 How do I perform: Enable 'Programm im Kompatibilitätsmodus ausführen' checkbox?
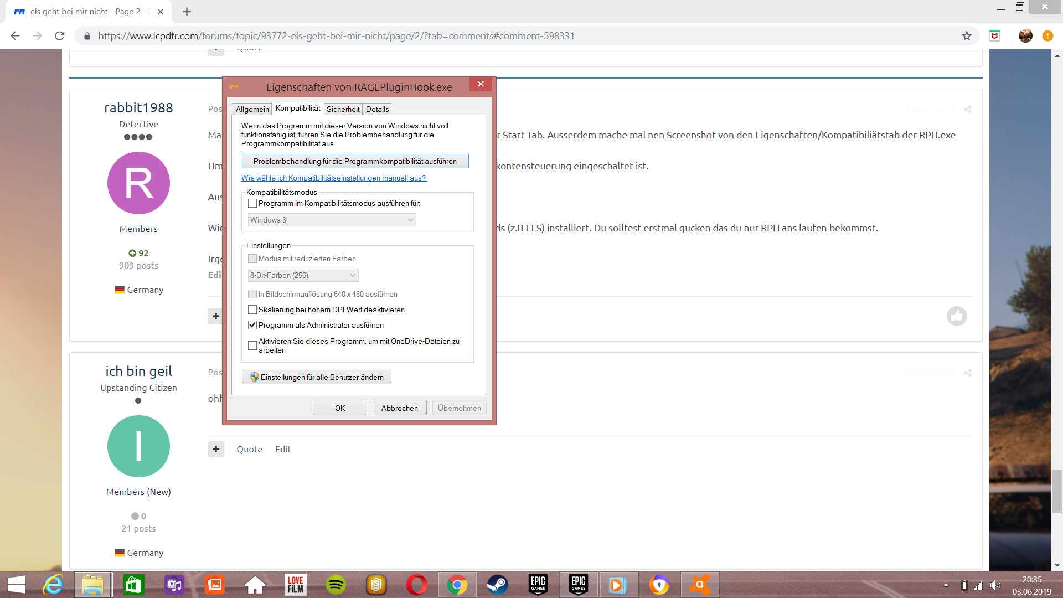coord(252,204)
